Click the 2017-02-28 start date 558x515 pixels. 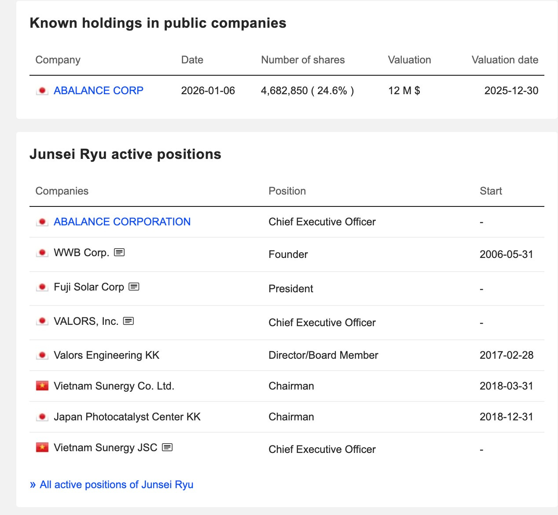point(507,355)
